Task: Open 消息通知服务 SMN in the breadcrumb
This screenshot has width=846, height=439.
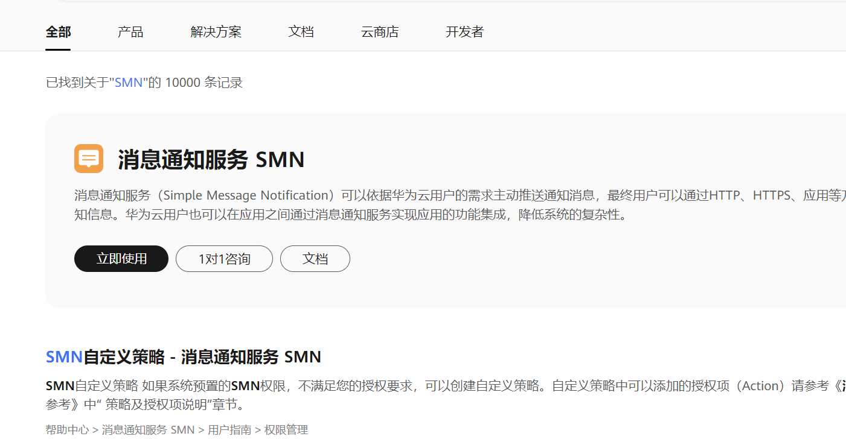Action: pos(146,429)
